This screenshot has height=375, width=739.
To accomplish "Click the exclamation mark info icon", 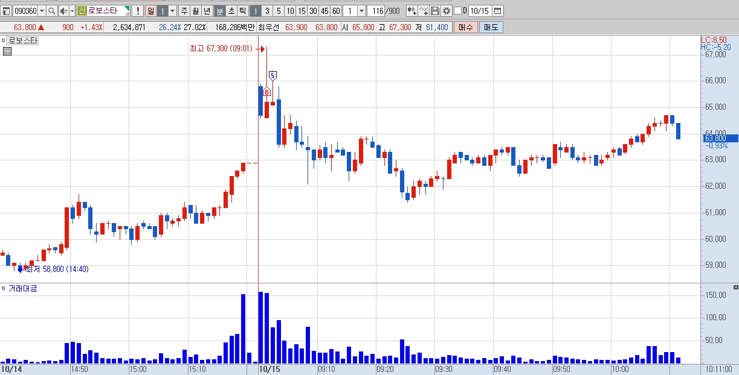I will point(137,11).
